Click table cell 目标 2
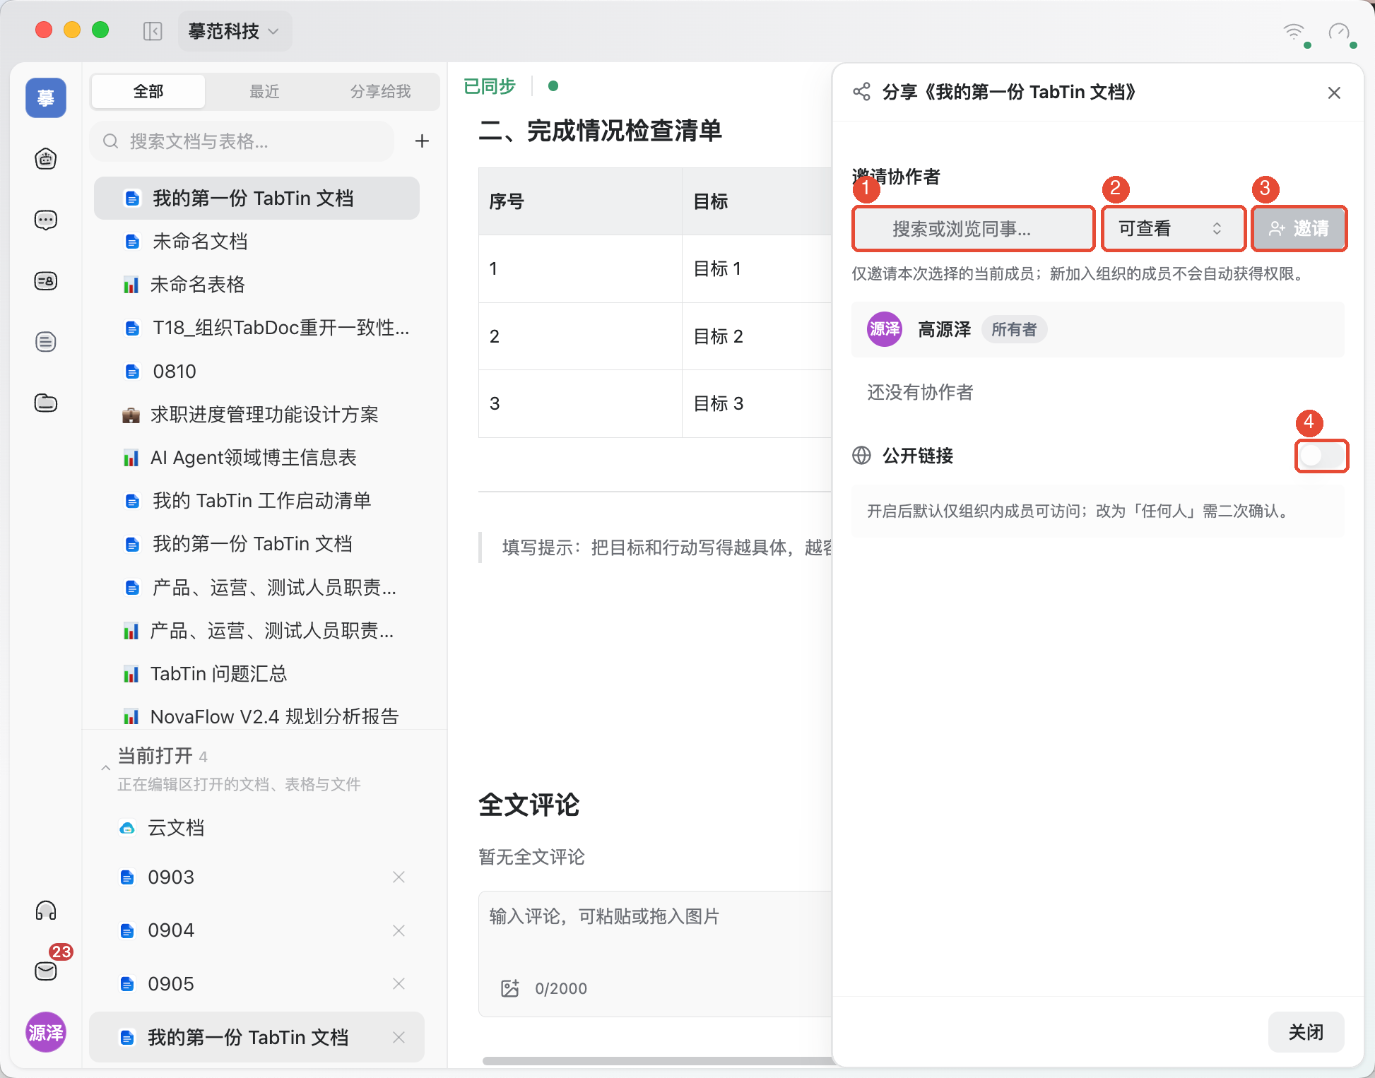The height and width of the screenshot is (1078, 1375). click(x=757, y=336)
